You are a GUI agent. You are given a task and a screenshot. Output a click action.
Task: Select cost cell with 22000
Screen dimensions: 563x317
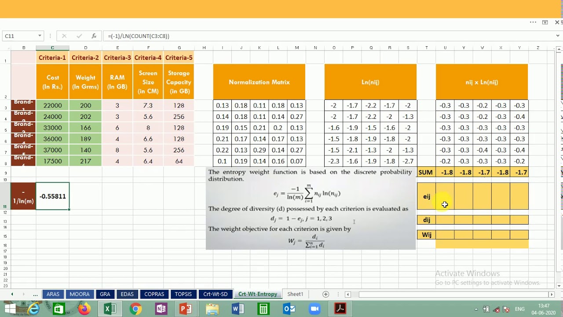point(53,106)
